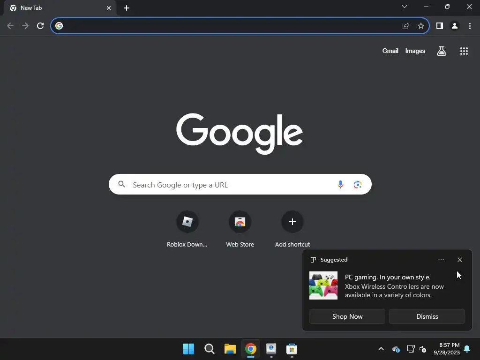Click the Google logo
480x360 pixels.
coord(240,134)
